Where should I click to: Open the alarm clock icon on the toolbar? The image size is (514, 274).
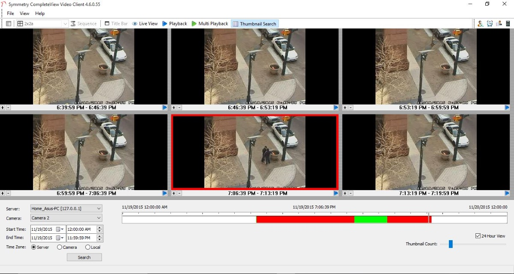pos(490,24)
